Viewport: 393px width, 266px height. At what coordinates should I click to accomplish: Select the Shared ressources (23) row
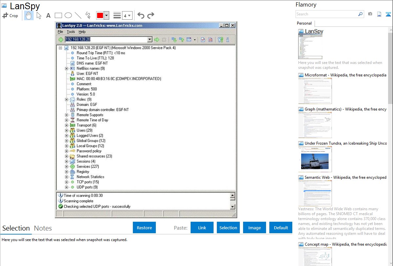point(94,156)
